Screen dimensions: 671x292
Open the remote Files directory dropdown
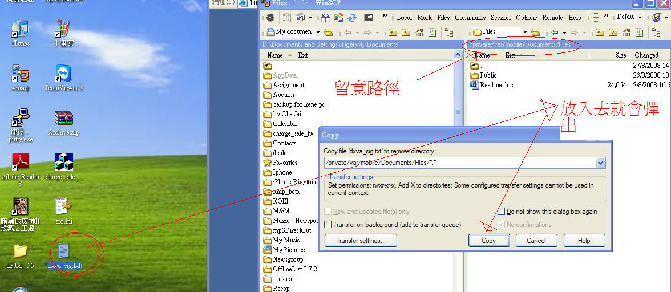(x=525, y=32)
